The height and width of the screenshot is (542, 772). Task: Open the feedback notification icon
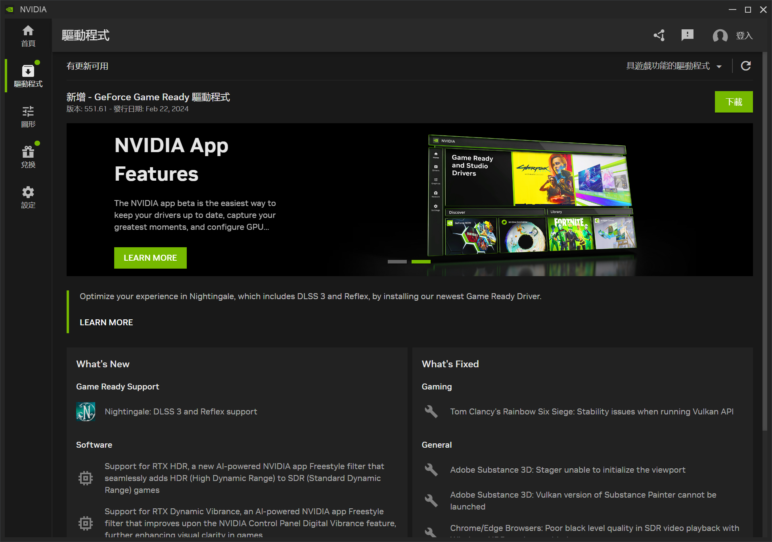point(688,35)
